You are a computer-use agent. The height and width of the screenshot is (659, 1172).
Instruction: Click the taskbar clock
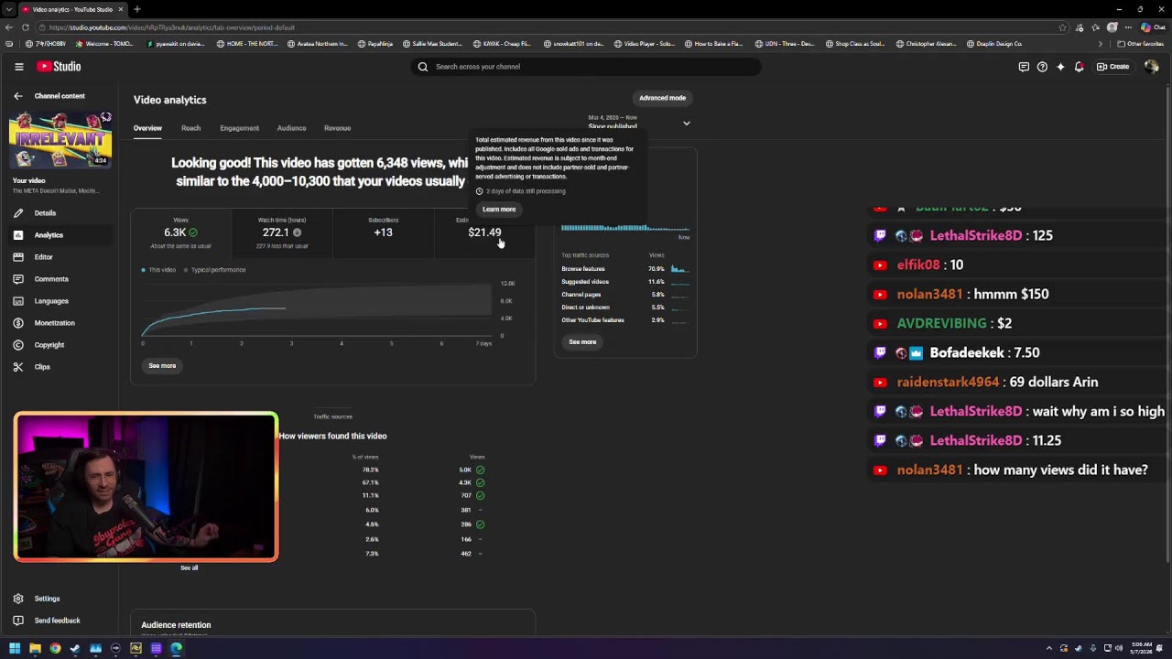(x=1142, y=649)
